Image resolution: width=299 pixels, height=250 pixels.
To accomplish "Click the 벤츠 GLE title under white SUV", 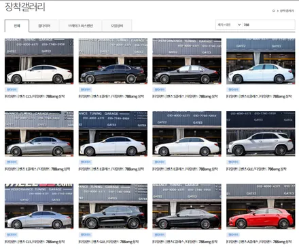I will [x=256, y=169].
